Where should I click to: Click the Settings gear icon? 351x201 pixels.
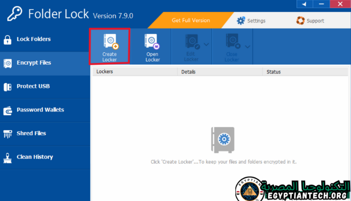pyautogui.click(x=241, y=21)
